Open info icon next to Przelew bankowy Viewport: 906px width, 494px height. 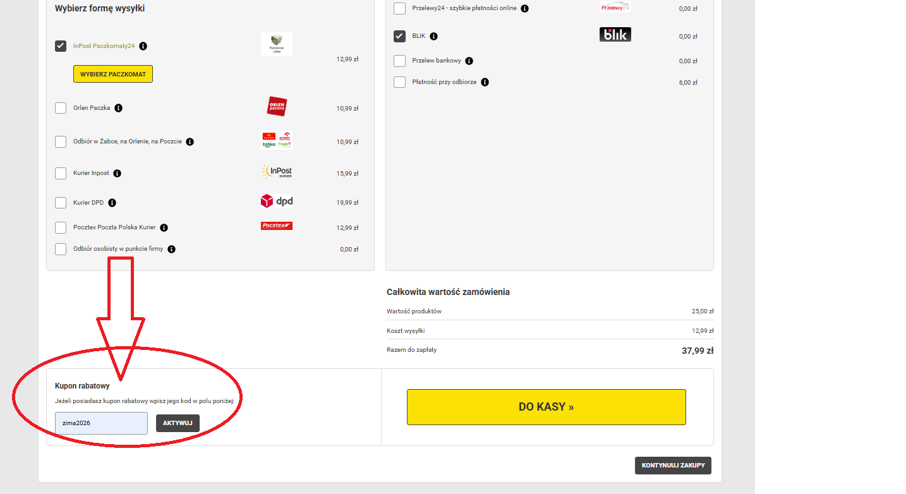click(469, 61)
